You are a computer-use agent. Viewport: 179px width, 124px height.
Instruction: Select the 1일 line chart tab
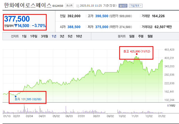click(x=24, y=36)
